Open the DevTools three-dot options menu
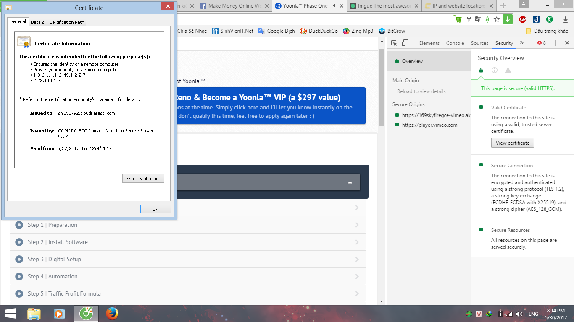This screenshot has height=322, width=574. pos(556,43)
